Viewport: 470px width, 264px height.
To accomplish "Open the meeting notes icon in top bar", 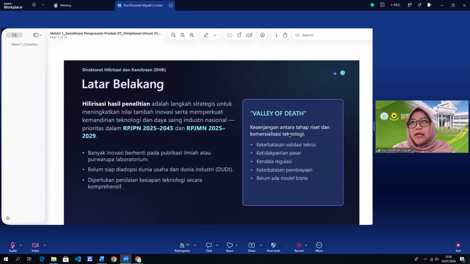I will click(x=382, y=5).
